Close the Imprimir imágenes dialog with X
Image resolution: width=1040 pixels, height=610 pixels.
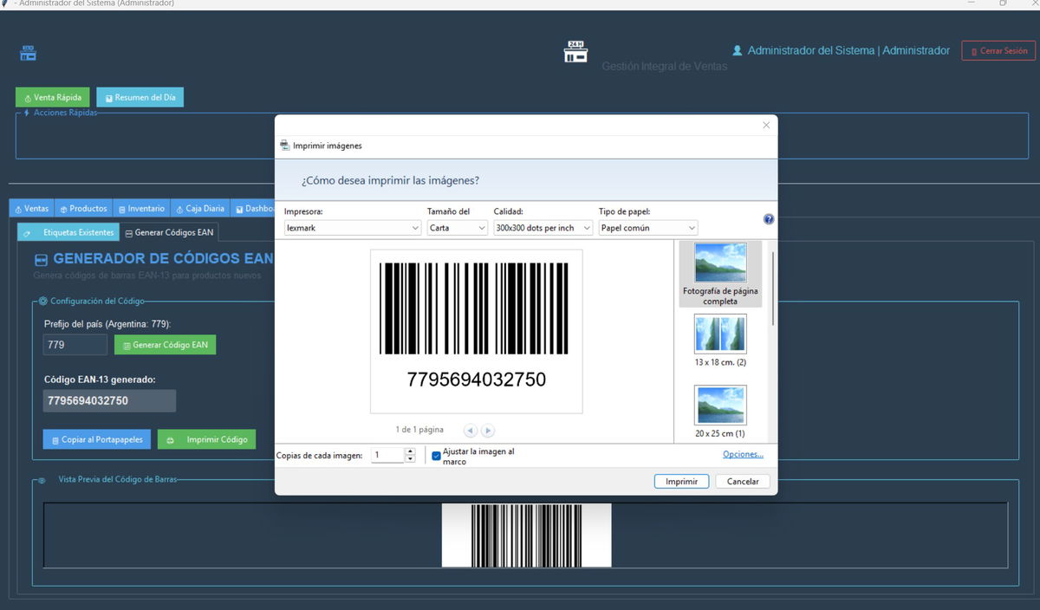766,126
